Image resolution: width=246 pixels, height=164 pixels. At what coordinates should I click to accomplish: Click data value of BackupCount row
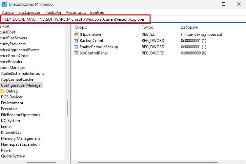pyautogui.click(x=194, y=41)
